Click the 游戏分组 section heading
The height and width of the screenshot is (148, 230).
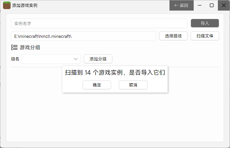tap(30, 48)
